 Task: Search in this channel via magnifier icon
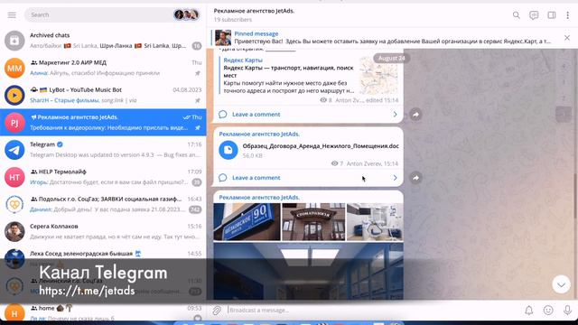point(516,15)
